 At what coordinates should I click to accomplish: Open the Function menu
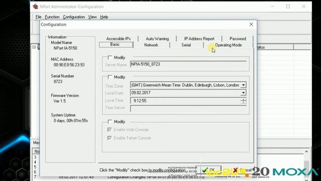pyautogui.click(x=52, y=17)
